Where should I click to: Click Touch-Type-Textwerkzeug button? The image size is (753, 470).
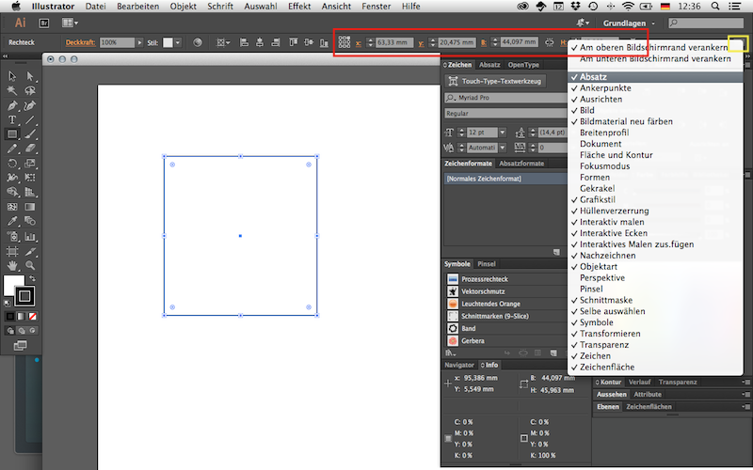point(496,81)
